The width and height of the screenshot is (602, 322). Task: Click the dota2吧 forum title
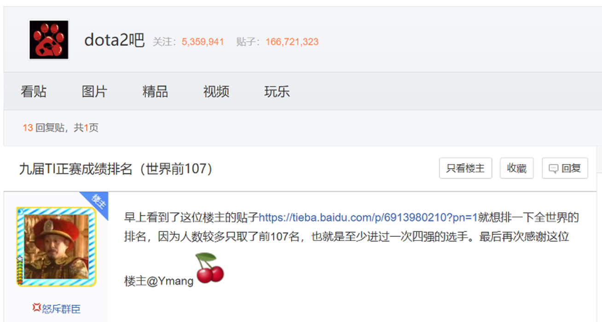click(x=114, y=41)
